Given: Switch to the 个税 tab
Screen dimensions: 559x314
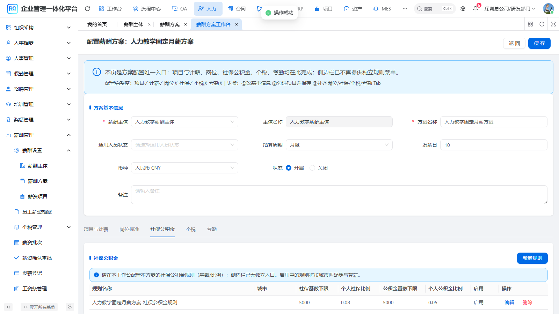Looking at the screenshot, I should click(191, 229).
